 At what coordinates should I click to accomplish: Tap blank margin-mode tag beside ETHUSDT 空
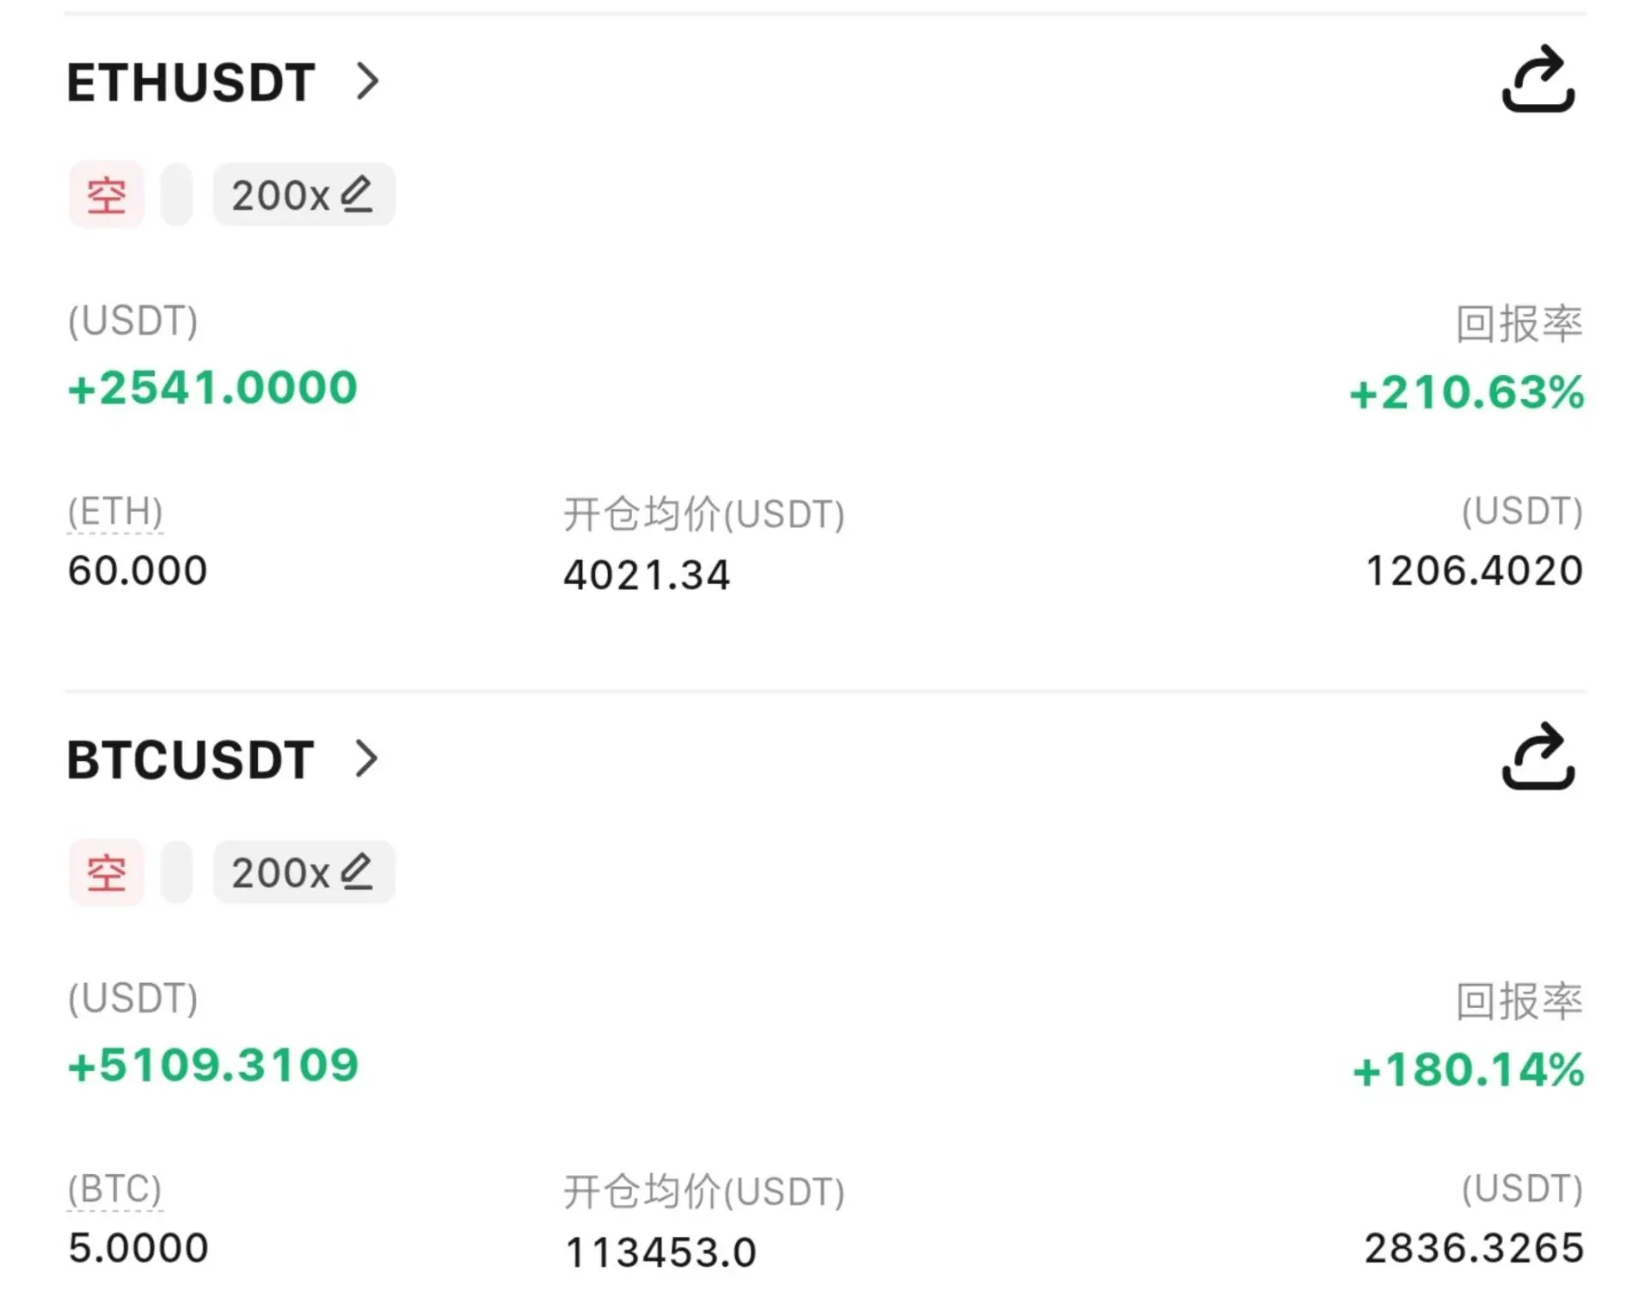[176, 194]
